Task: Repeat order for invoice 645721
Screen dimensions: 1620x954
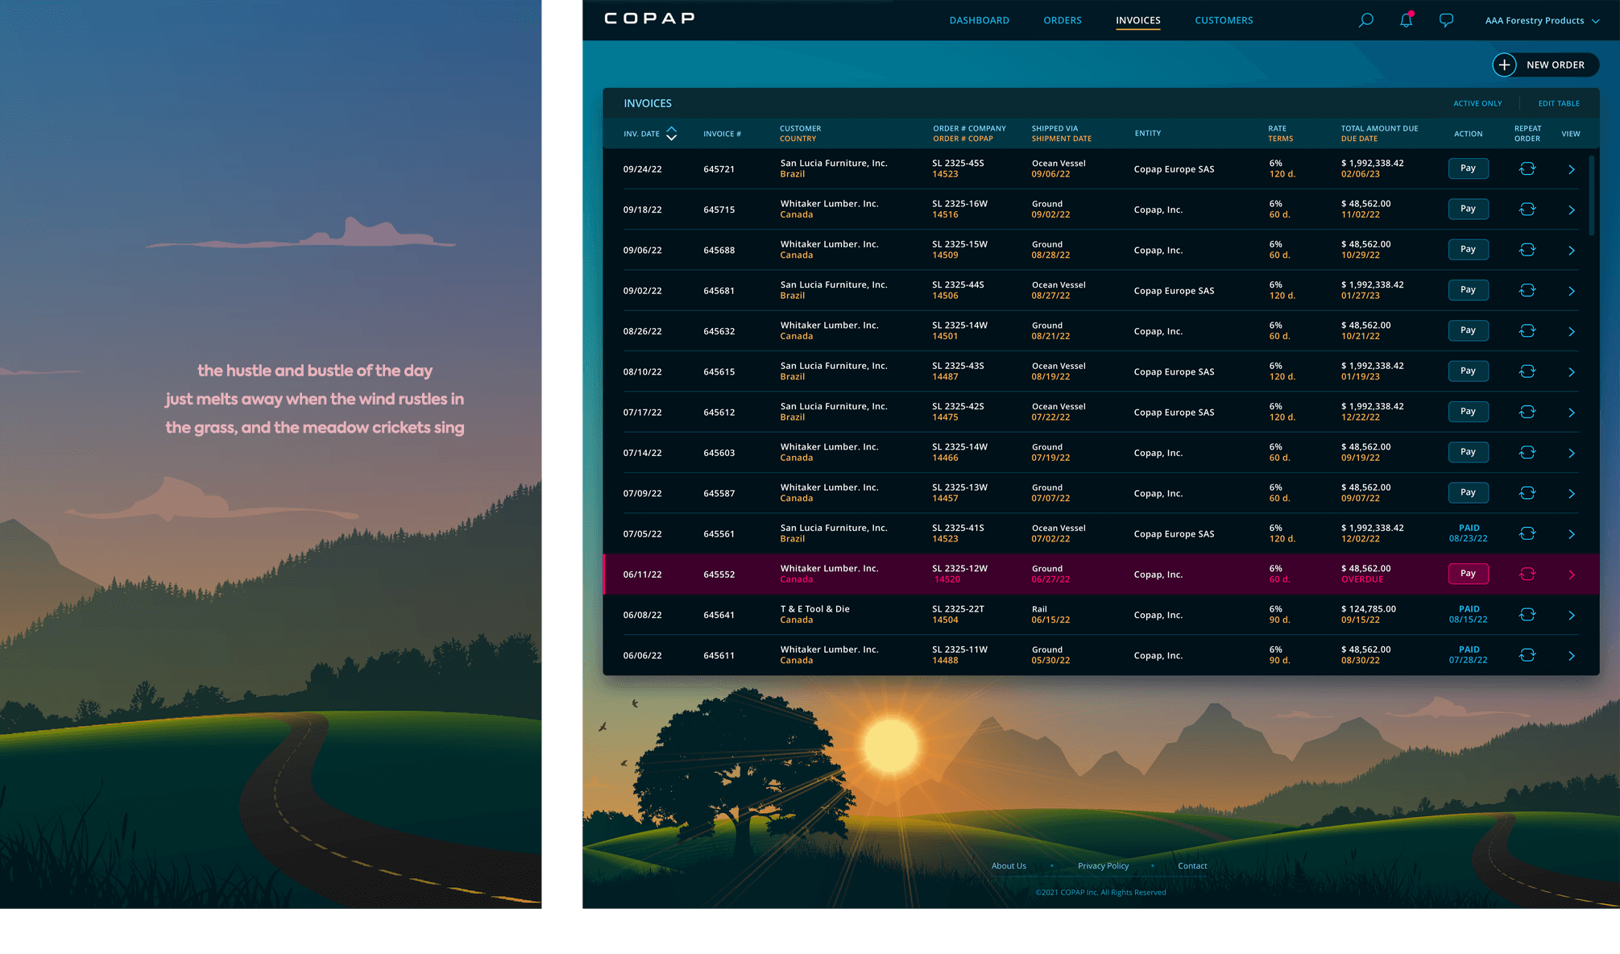Action: [x=1527, y=168]
